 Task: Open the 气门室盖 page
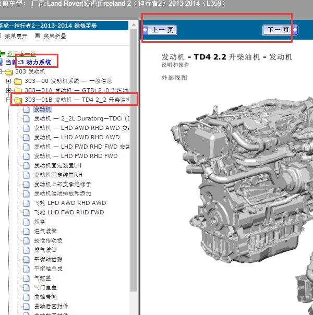[x=45, y=288]
